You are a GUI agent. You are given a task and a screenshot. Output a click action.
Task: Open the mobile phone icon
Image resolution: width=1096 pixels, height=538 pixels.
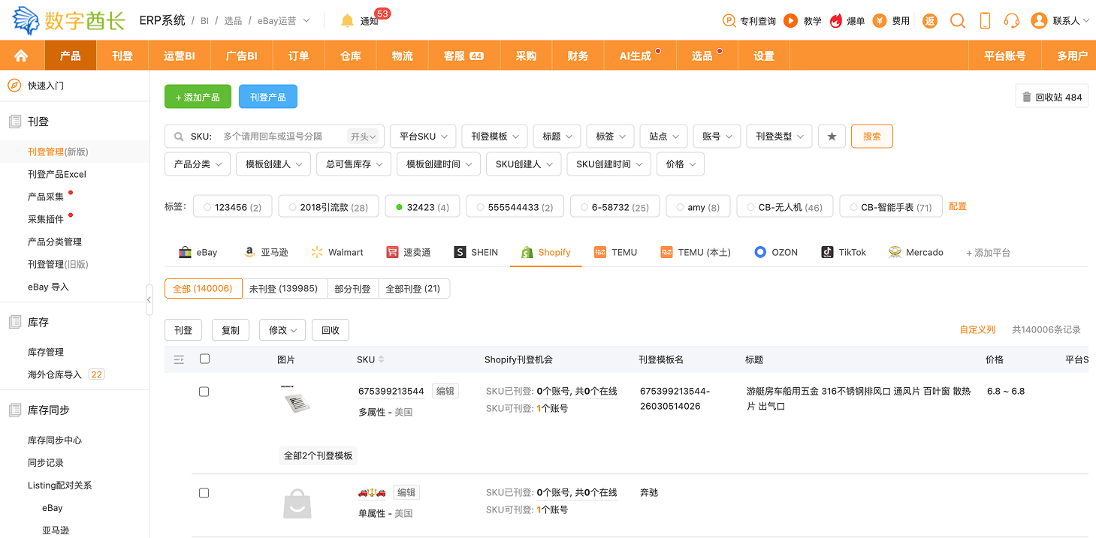coord(985,21)
